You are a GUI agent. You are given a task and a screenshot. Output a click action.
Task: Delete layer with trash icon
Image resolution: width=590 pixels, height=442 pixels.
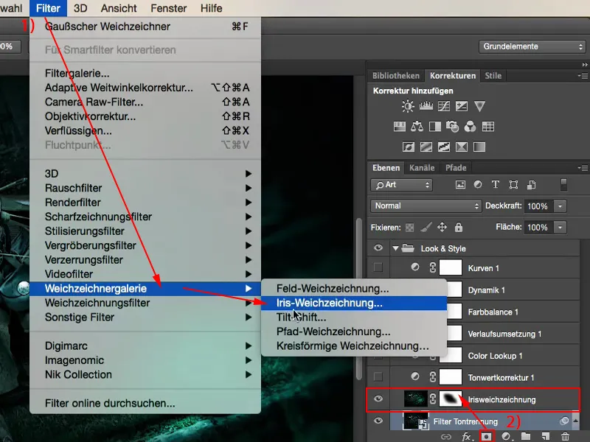pos(565,436)
